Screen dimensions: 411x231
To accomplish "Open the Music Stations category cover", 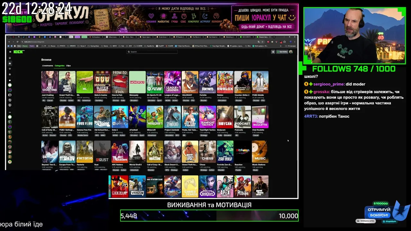I will pos(260,152).
